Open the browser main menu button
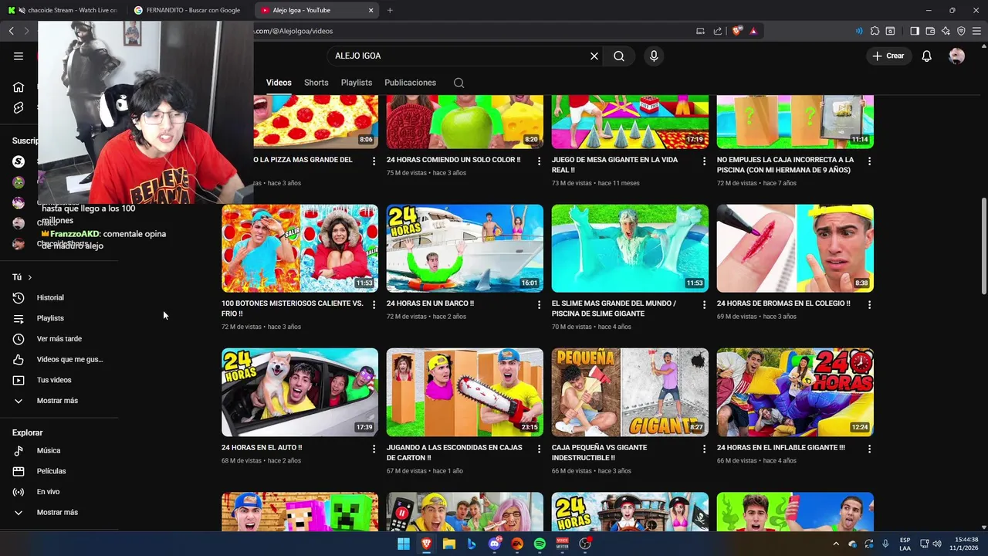 [x=977, y=31]
